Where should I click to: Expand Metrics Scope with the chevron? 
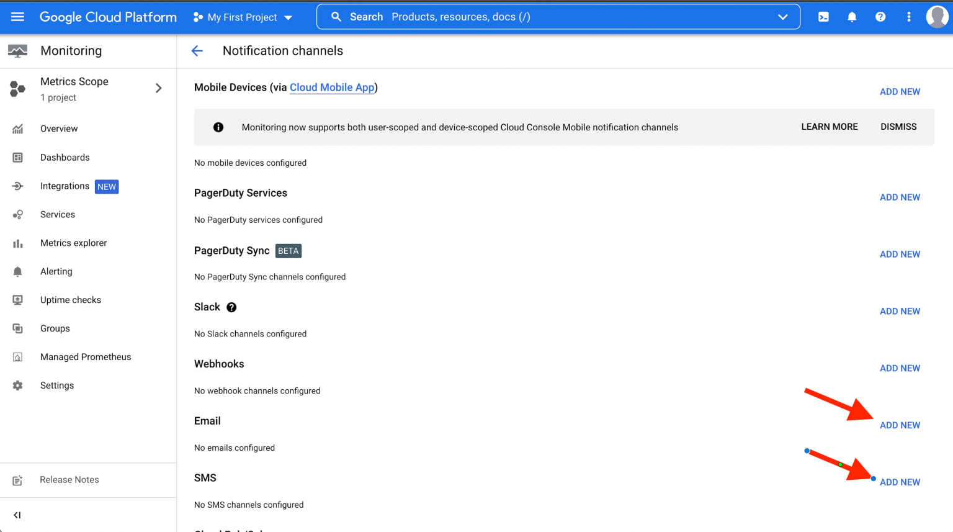pyautogui.click(x=159, y=88)
